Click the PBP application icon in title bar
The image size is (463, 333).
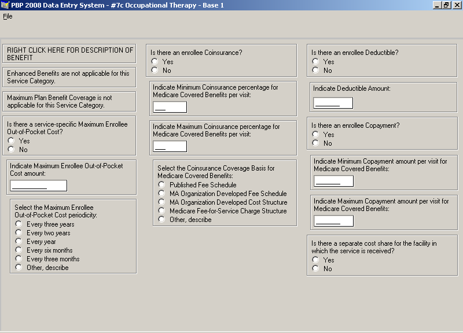5,5
